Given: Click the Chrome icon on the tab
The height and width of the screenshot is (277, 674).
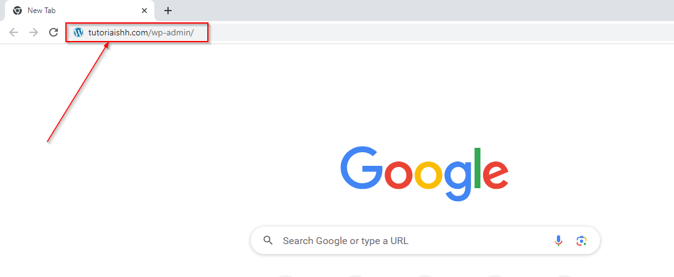Looking at the screenshot, I should pyautogui.click(x=17, y=11).
